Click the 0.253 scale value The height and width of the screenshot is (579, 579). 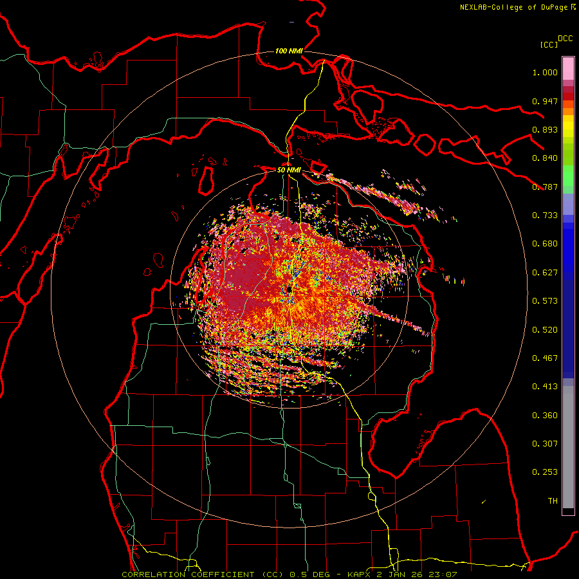(x=545, y=472)
